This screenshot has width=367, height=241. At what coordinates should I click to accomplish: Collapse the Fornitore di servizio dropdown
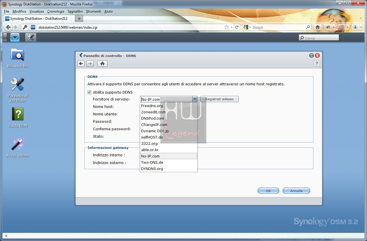click(x=195, y=99)
